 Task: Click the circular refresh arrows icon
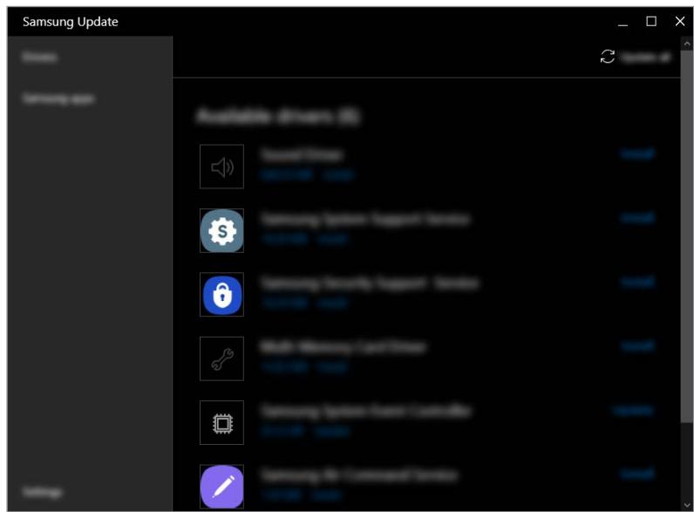pos(607,56)
